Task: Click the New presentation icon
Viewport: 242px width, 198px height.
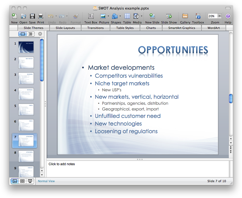Action: pos(14,16)
